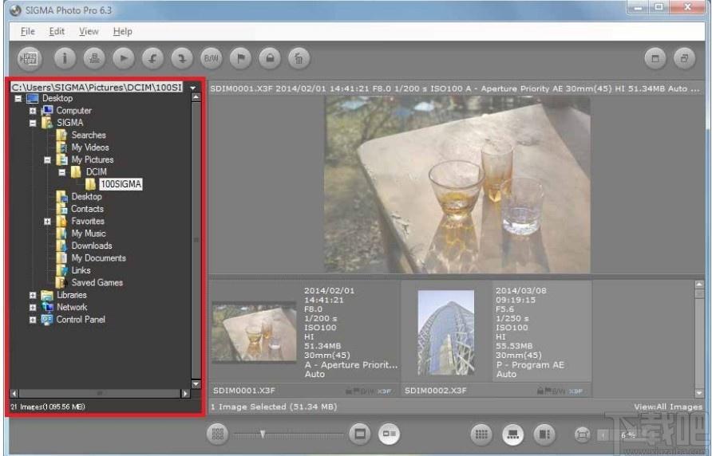Click the SDIM0001.X3F filename label
712x456 pixels.
244,391
